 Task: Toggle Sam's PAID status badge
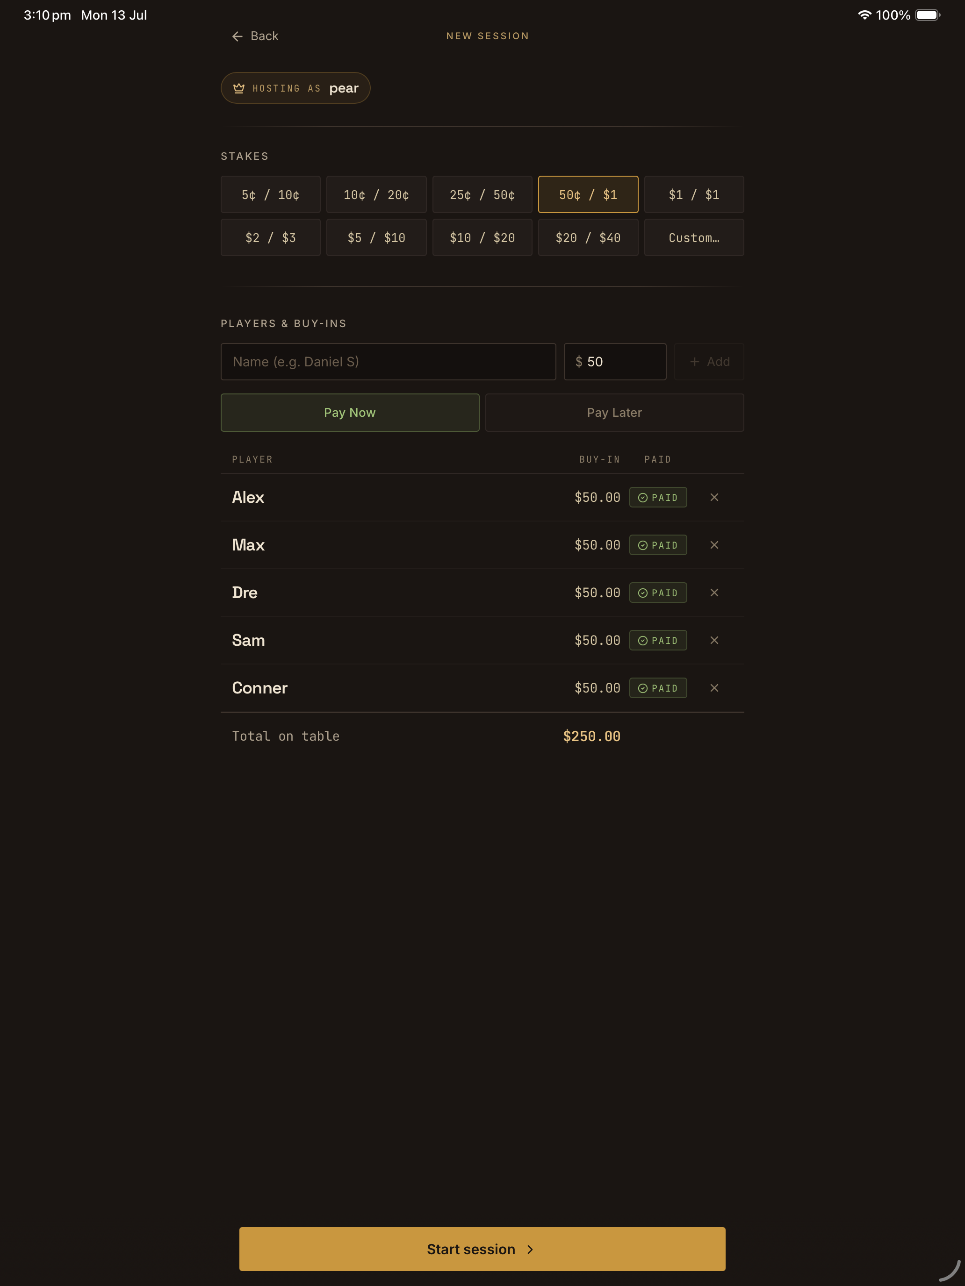click(x=658, y=641)
